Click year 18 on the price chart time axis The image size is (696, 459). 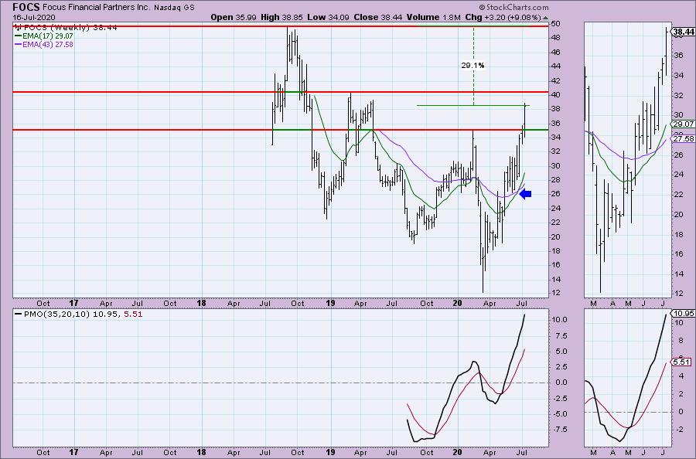(x=202, y=304)
